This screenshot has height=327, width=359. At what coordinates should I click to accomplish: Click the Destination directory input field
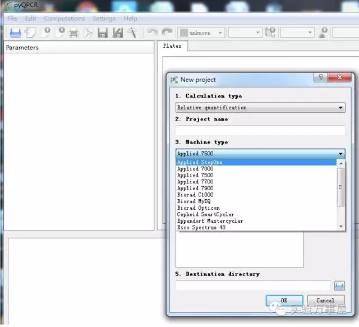click(x=253, y=286)
